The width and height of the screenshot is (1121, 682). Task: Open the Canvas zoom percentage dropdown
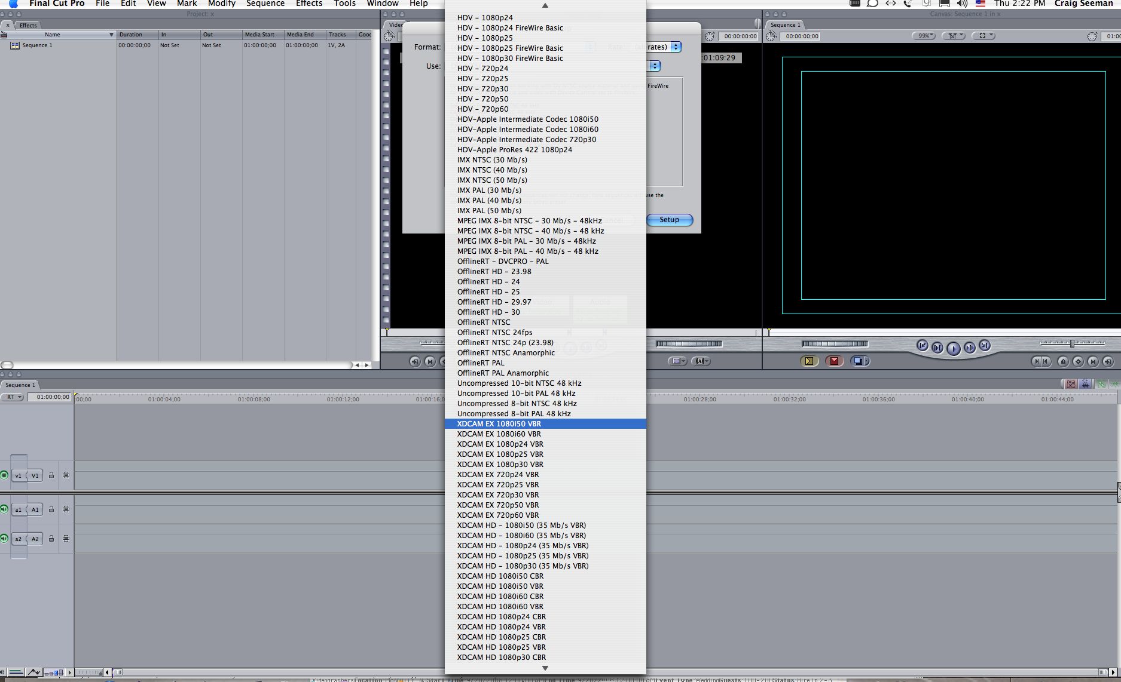tap(924, 36)
